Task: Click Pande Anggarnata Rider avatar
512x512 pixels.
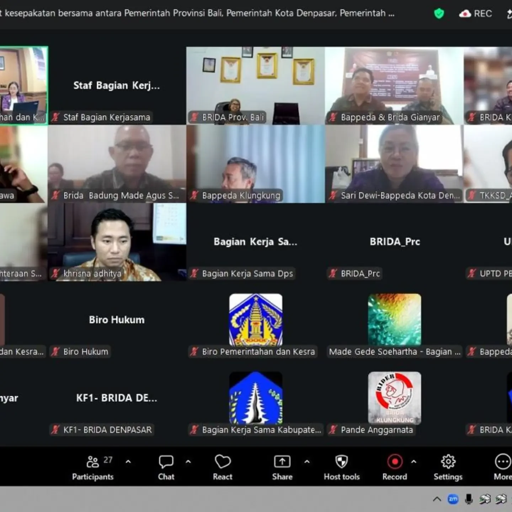Action: pos(395,398)
